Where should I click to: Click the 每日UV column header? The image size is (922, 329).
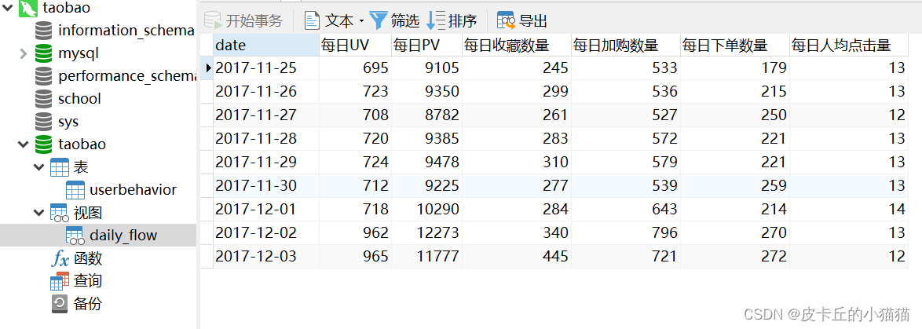click(355, 45)
